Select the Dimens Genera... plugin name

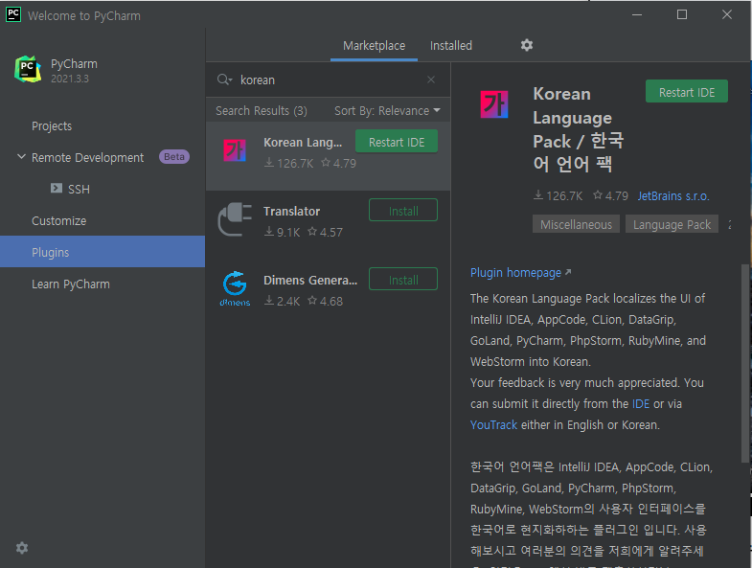310,280
